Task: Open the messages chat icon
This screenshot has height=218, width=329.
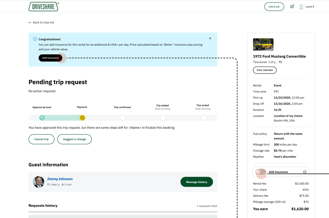Action: point(292,7)
